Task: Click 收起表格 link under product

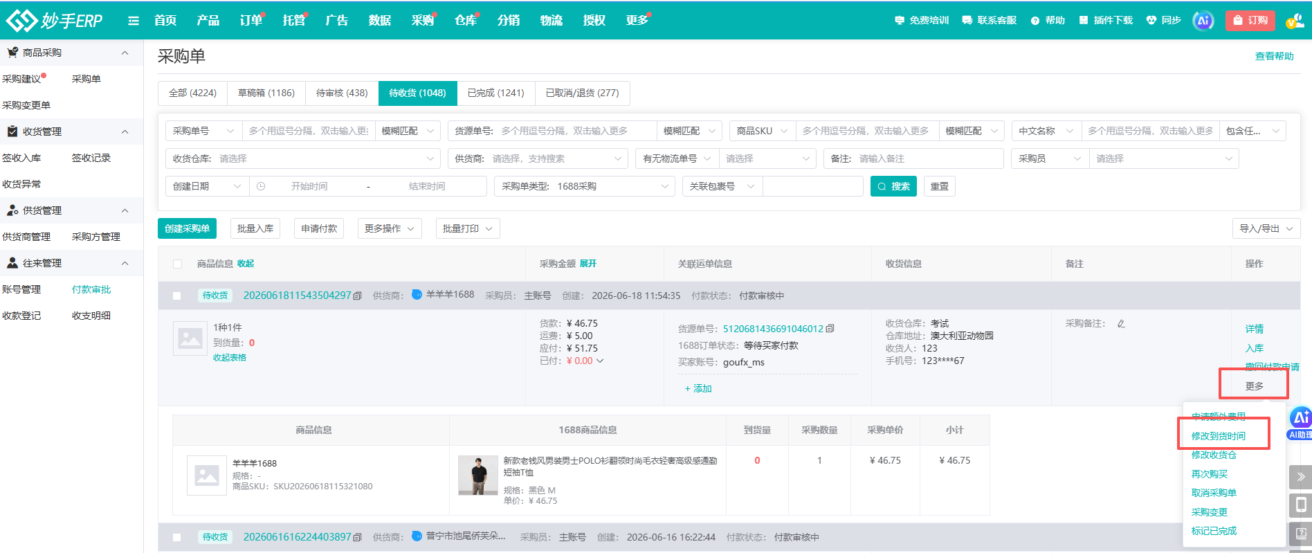Action: pos(230,358)
